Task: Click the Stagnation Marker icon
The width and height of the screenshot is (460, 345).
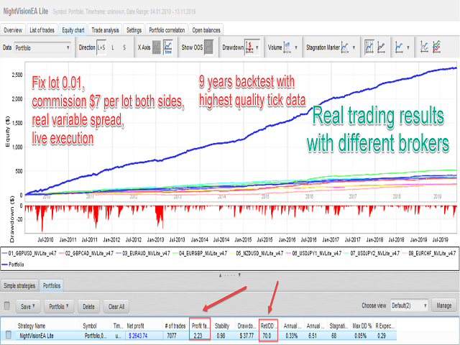Action: tap(345, 47)
